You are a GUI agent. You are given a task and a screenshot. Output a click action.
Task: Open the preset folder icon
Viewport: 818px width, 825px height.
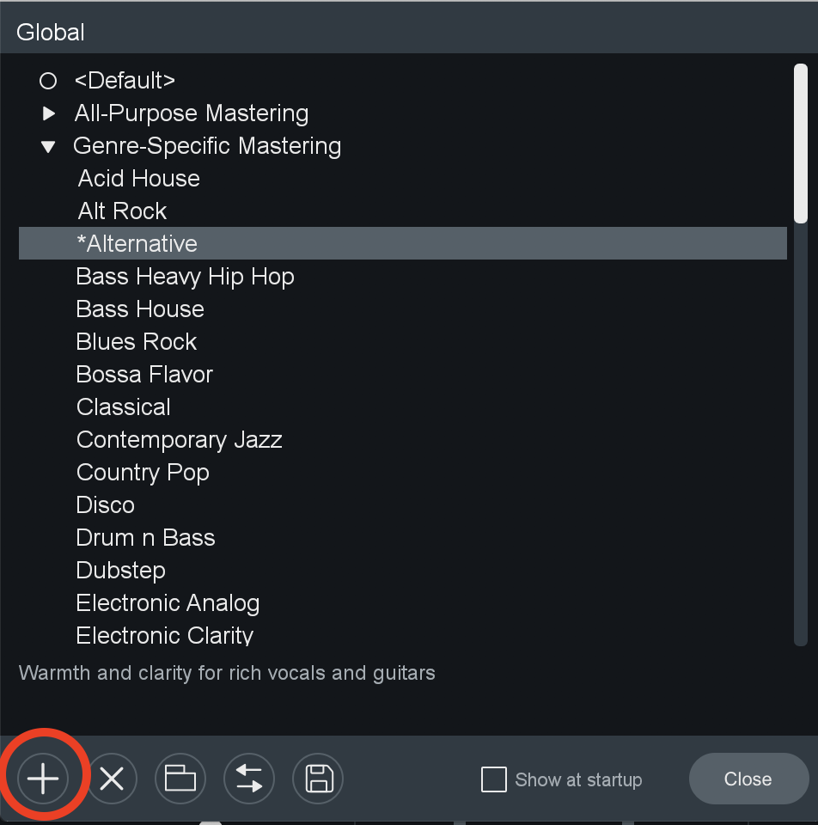coord(180,779)
